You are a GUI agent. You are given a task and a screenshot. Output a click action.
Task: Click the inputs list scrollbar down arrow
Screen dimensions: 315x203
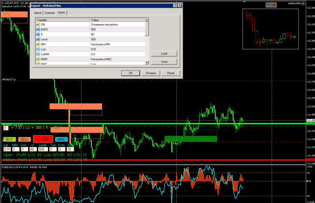(147, 62)
